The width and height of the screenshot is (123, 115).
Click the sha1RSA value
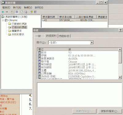coord(73,59)
